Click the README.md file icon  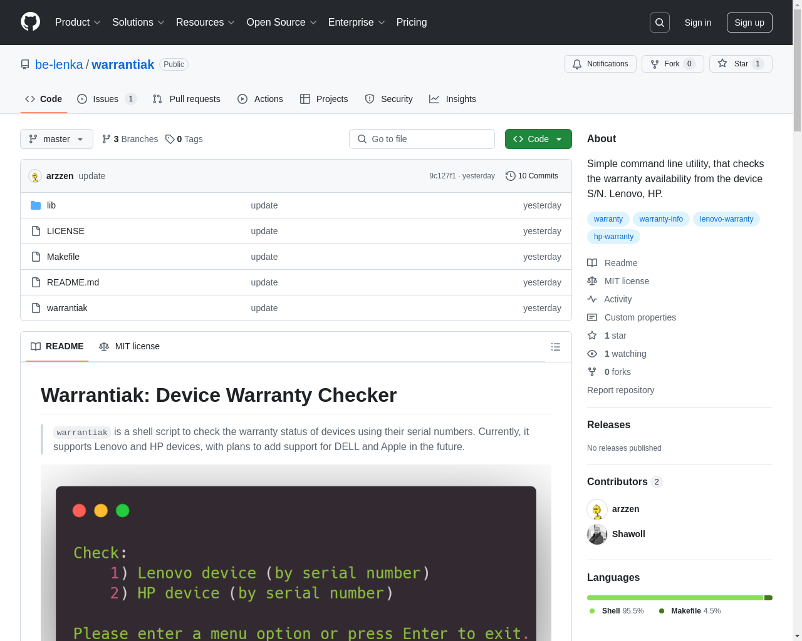click(x=36, y=282)
